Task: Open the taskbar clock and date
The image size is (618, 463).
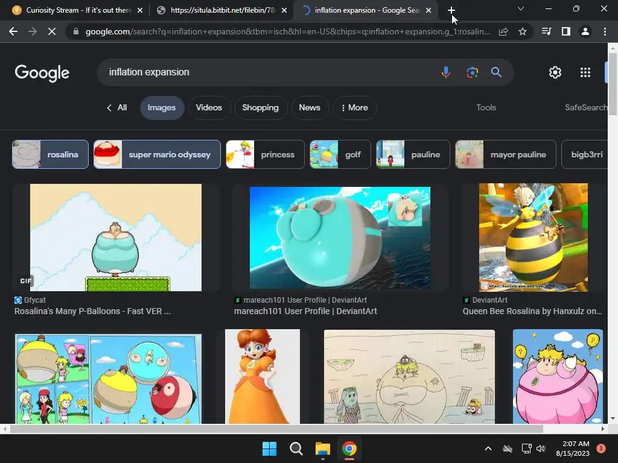Action: (x=573, y=449)
